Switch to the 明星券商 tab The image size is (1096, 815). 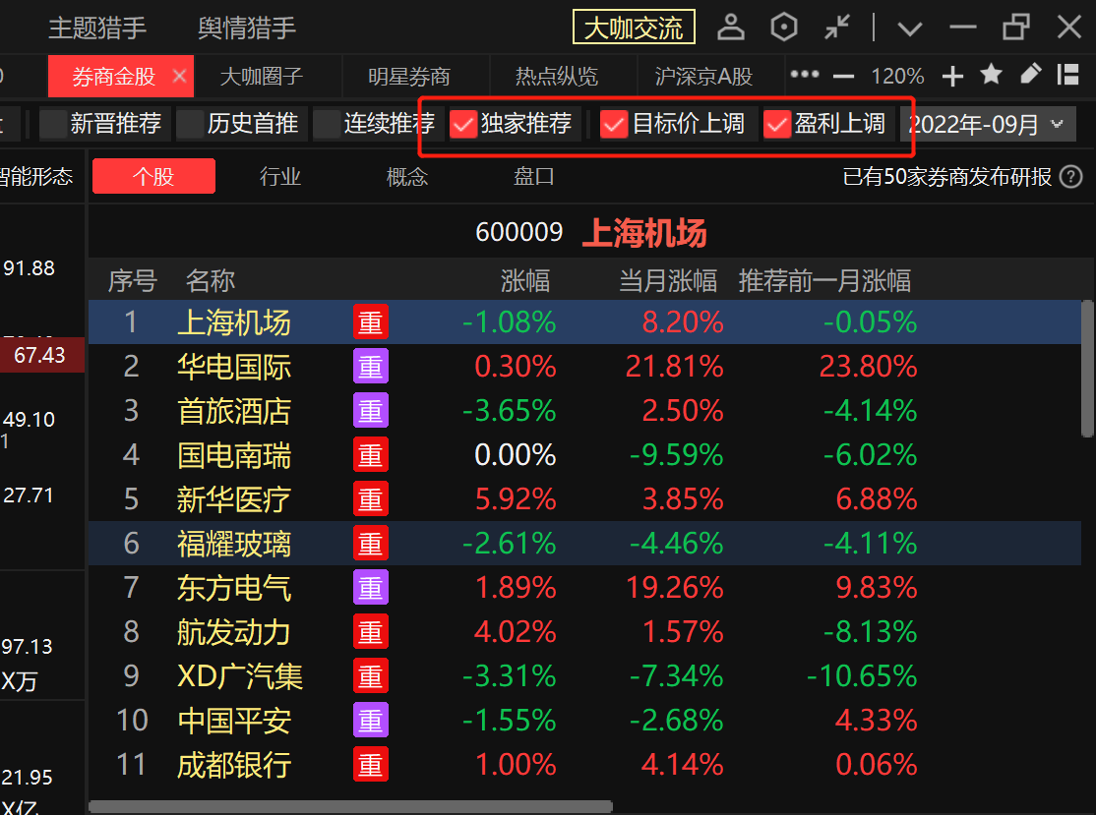pos(409,76)
